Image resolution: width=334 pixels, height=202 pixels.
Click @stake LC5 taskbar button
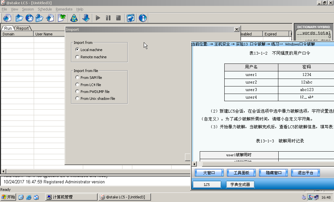[125, 197]
